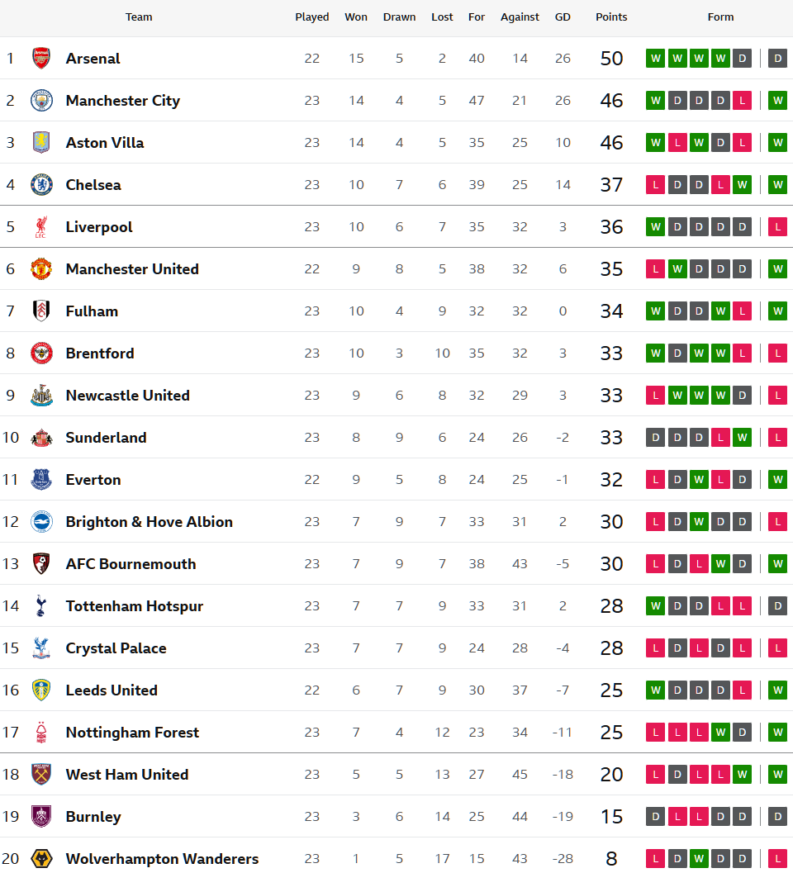Click the Fulham club badge
Screen dimensions: 793x873
(41, 311)
